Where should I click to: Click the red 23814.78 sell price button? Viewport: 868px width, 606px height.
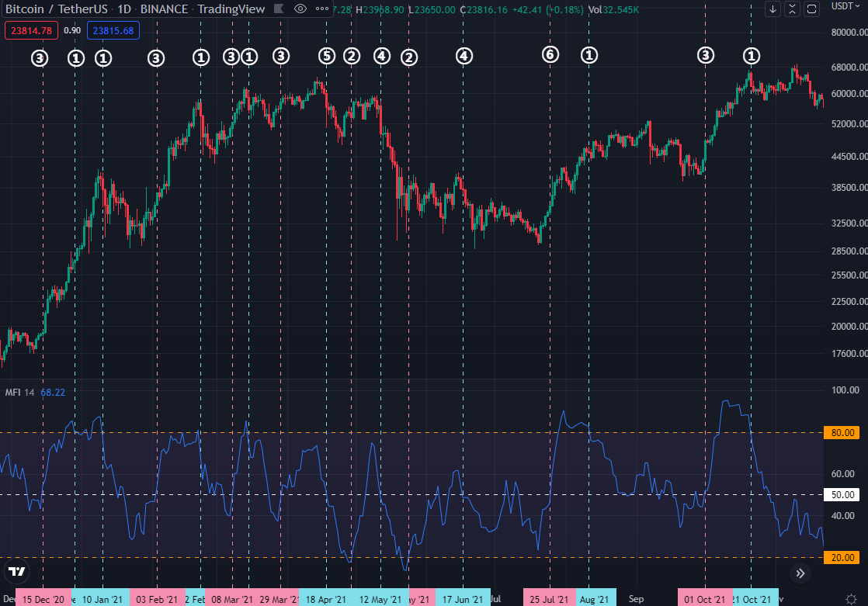tap(32, 30)
